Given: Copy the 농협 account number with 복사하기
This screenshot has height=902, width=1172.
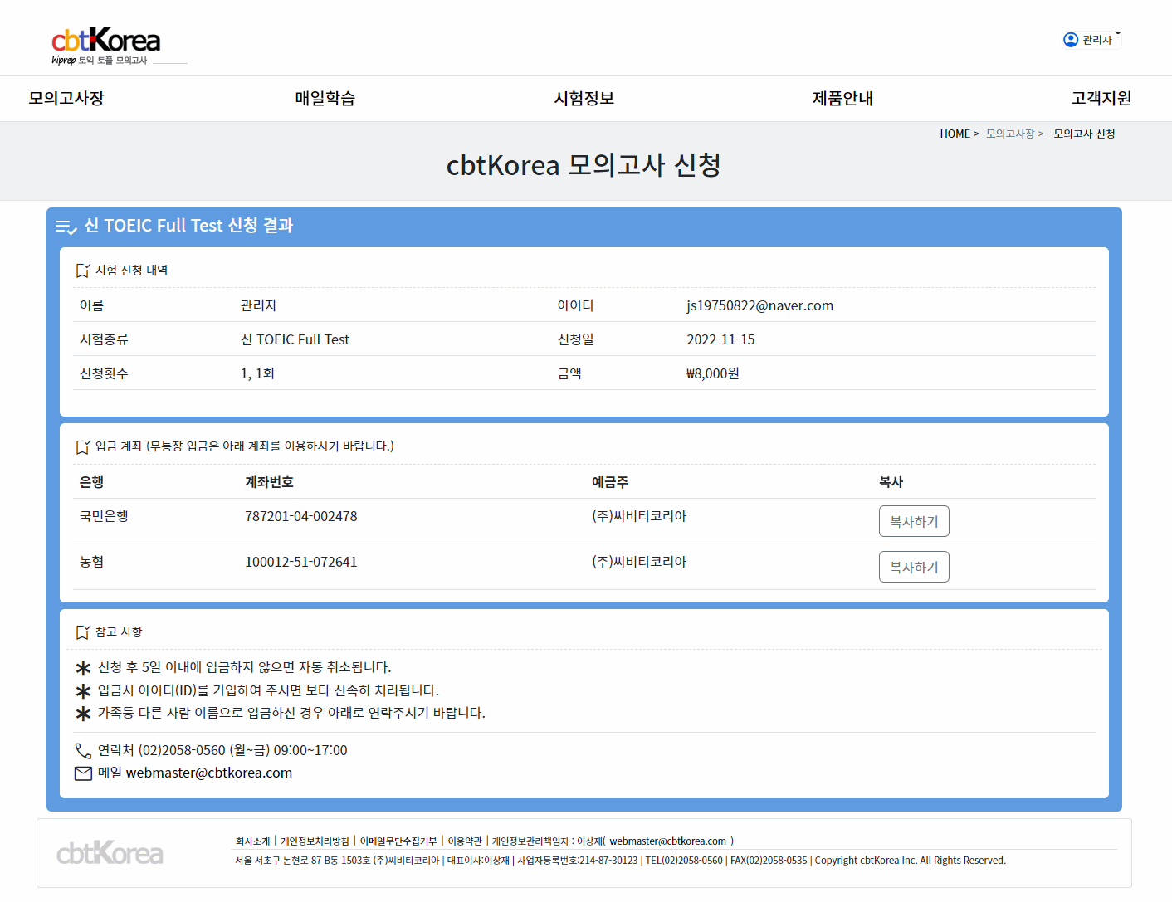Looking at the screenshot, I should tap(914, 567).
